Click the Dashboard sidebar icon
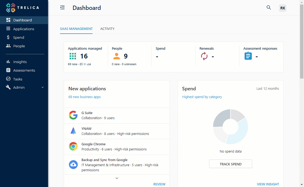This screenshot has height=187, width=304. (8, 20)
